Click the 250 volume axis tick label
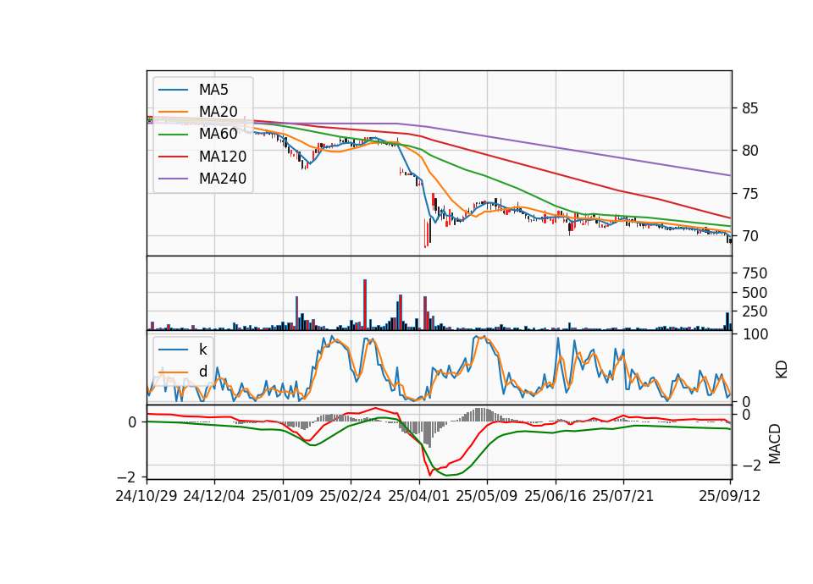 (x=755, y=311)
